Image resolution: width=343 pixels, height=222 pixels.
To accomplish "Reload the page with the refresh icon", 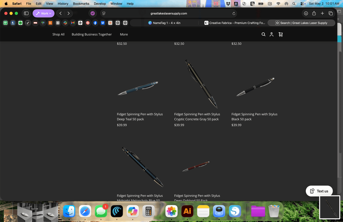I will 234,13.
